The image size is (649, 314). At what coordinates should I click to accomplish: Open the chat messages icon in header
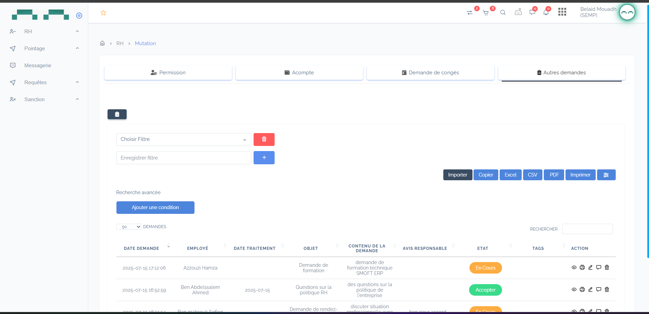(x=532, y=13)
